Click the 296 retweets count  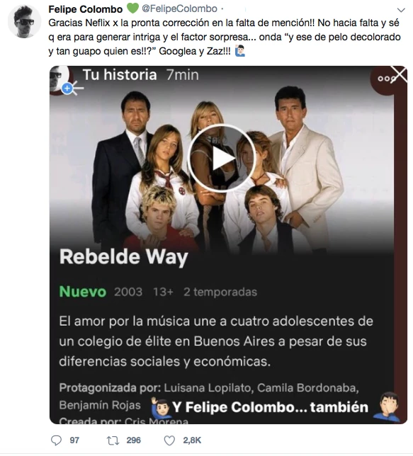coord(134,440)
